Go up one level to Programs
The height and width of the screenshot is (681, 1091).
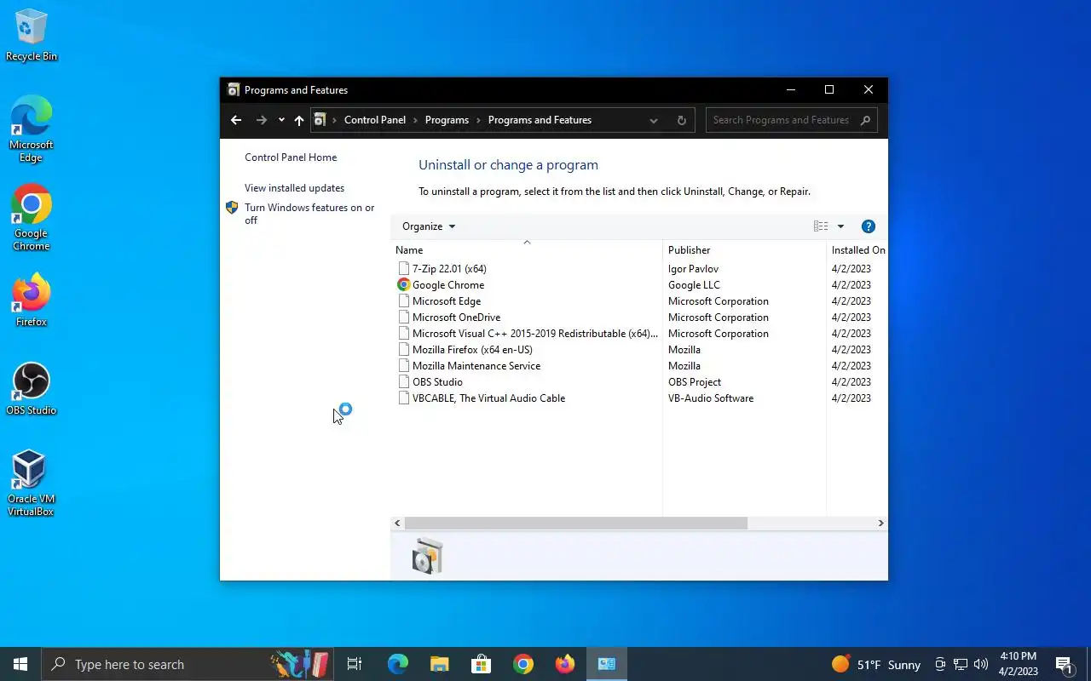299,120
